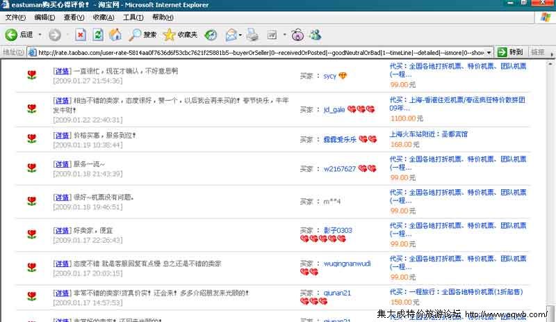
Task: Stop page loading with the red X icon
Action: coord(81,35)
